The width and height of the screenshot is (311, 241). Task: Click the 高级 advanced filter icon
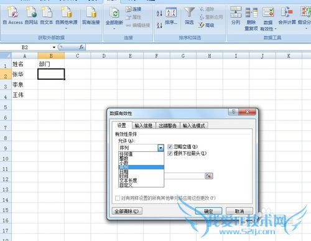point(202,25)
